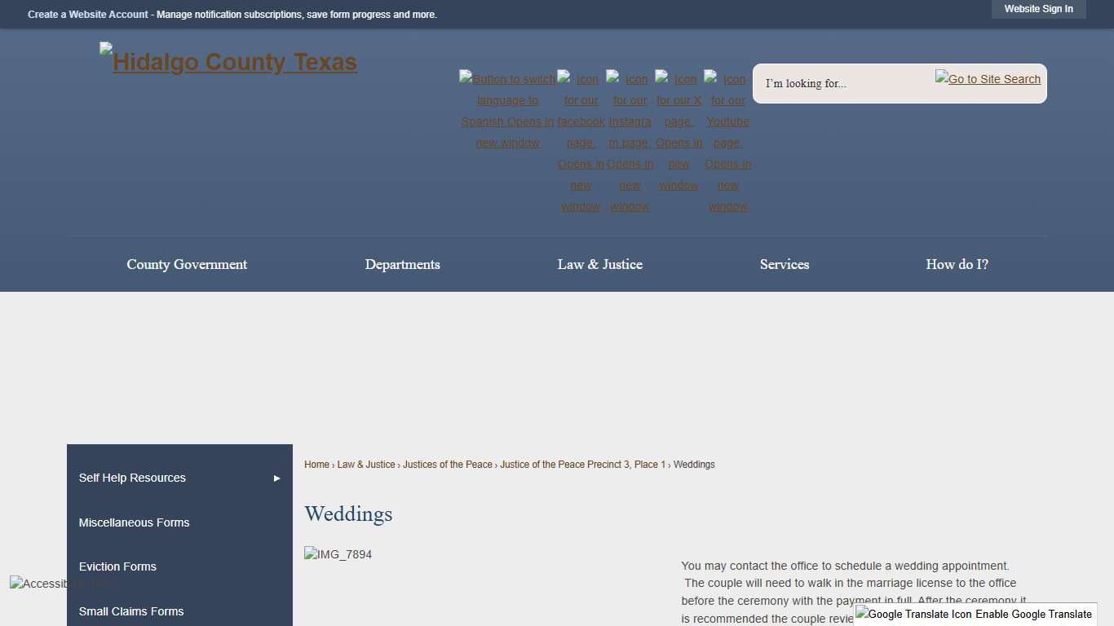Image resolution: width=1114 pixels, height=626 pixels.
Task: Open the Accessibility options
Action: tap(63, 584)
